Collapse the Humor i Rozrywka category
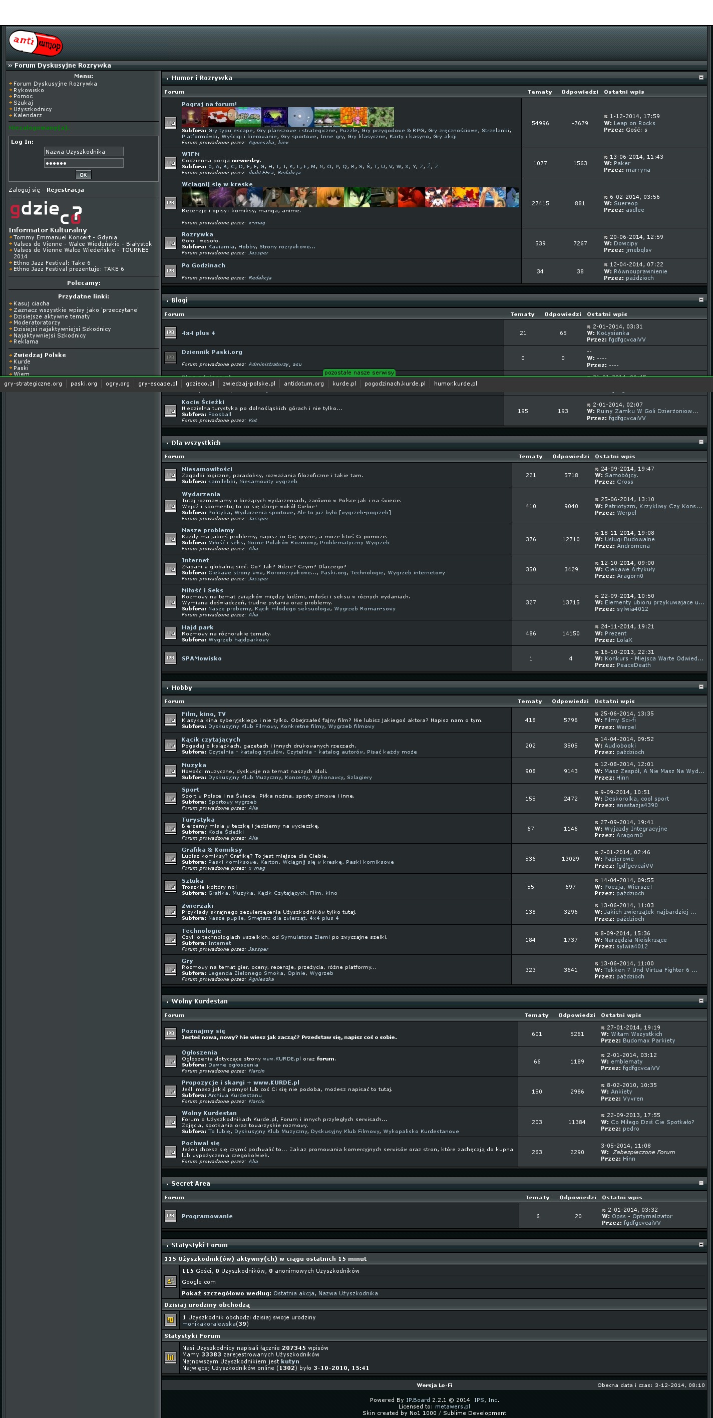The width and height of the screenshot is (713, 1418). point(701,78)
